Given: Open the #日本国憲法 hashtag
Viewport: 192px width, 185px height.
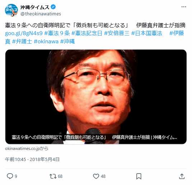Looking at the screenshot, I should click(147, 33).
